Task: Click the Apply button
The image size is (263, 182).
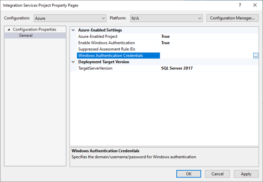Action: click(246, 174)
